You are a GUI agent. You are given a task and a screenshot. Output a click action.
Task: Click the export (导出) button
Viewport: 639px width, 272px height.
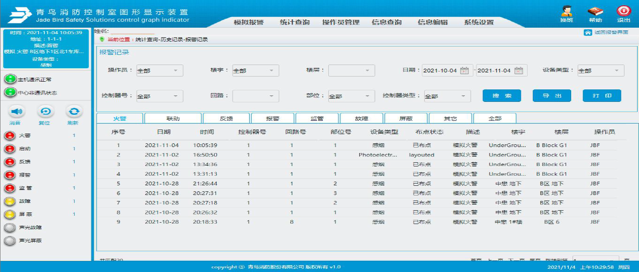(x=552, y=96)
